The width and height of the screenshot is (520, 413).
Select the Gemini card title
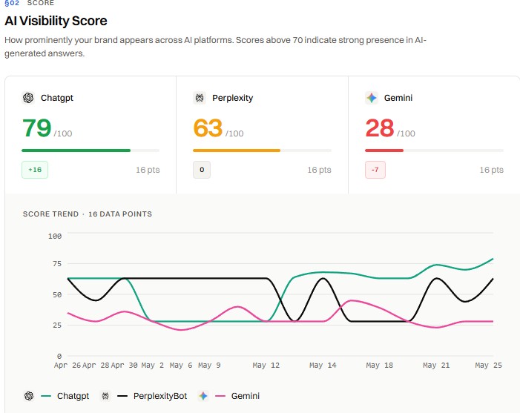pos(398,98)
